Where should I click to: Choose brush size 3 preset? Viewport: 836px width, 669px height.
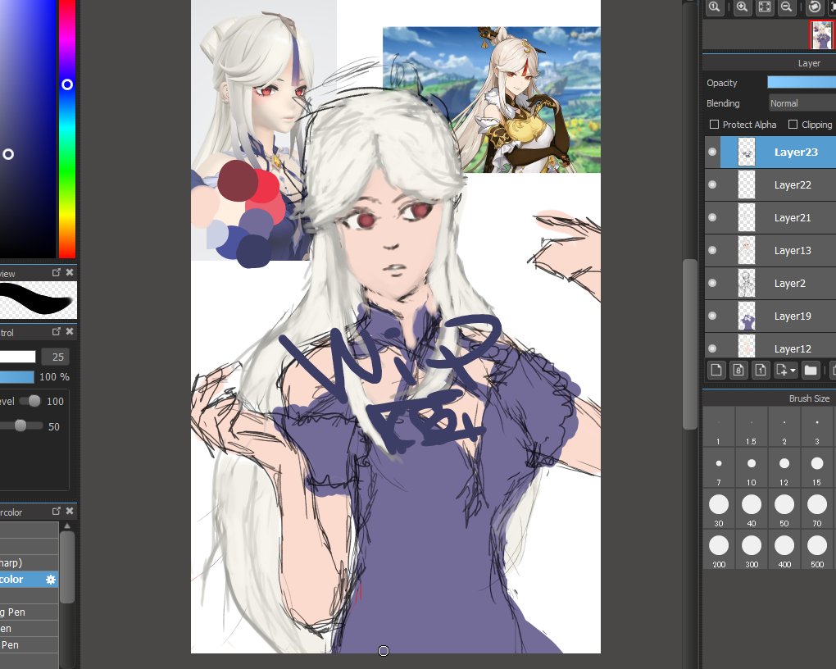click(x=817, y=427)
